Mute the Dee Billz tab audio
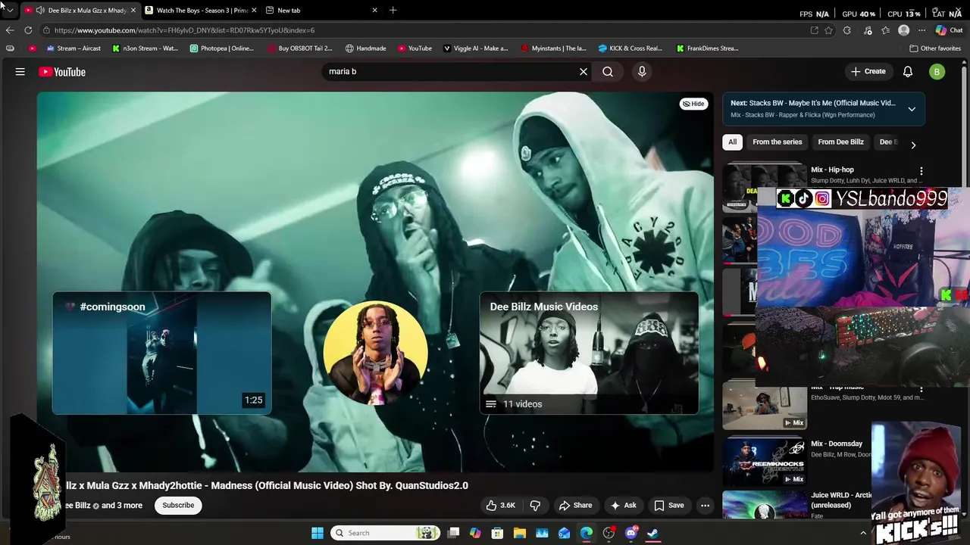This screenshot has height=545, width=970. pyautogui.click(x=40, y=11)
